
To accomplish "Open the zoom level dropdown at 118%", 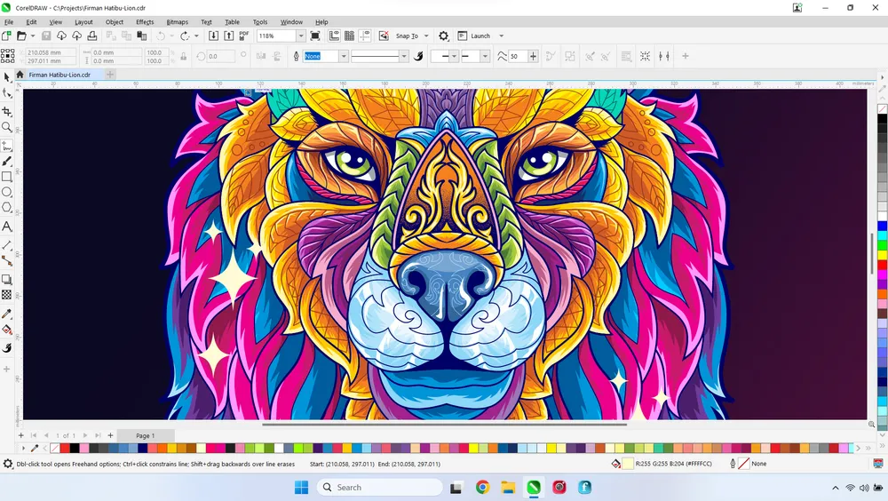I will (x=301, y=36).
